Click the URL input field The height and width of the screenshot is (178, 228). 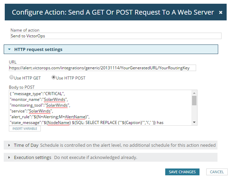tap(103, 68)
